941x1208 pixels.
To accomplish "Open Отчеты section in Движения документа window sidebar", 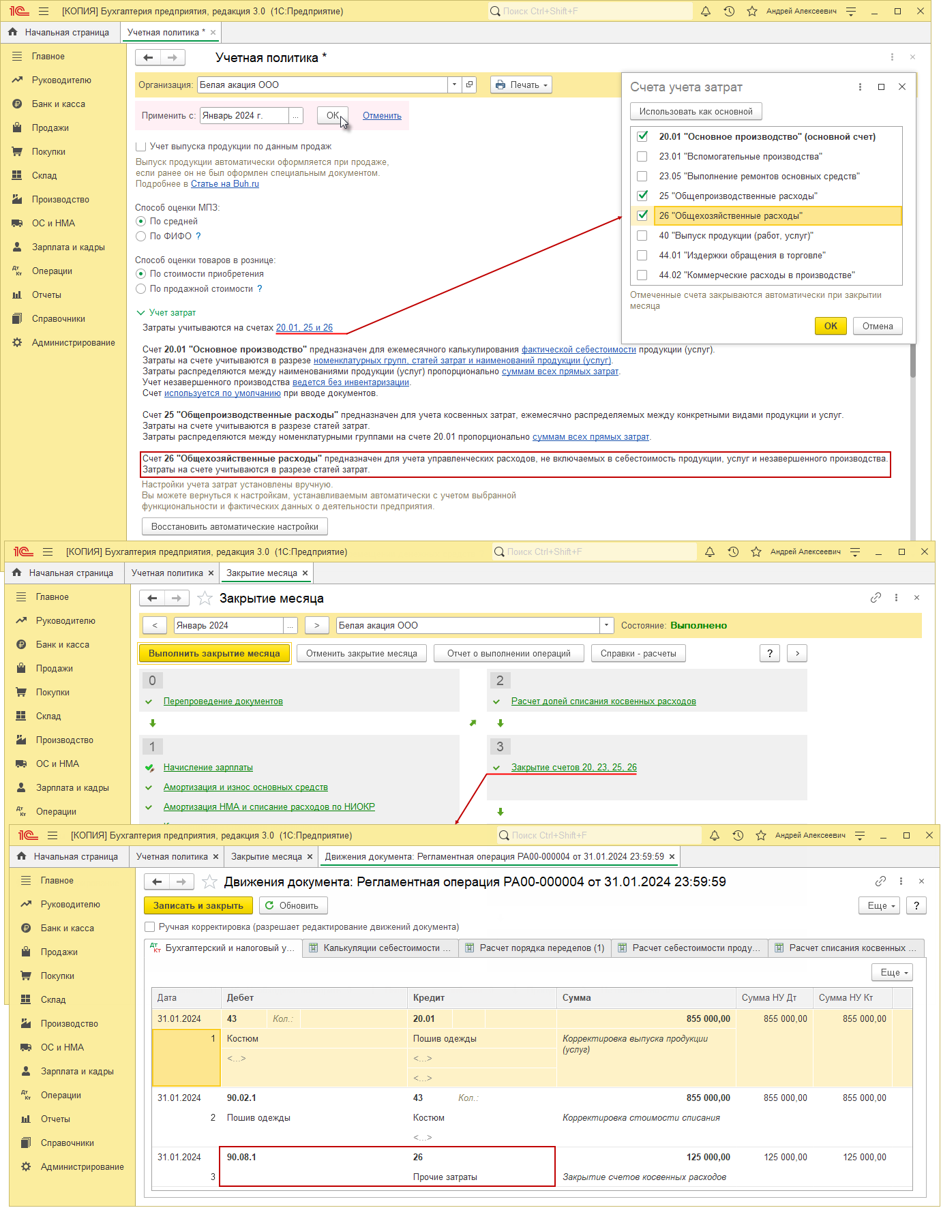I will point(55,1119).
